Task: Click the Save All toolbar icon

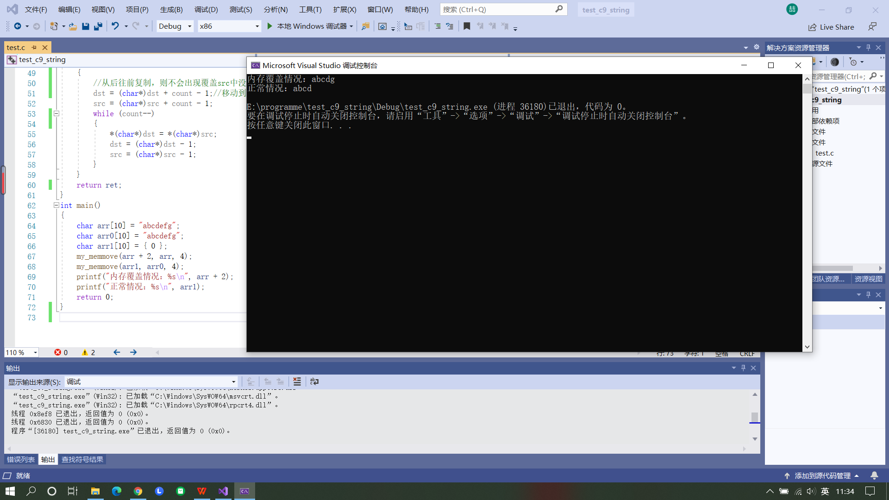Action: click(98, 26)
